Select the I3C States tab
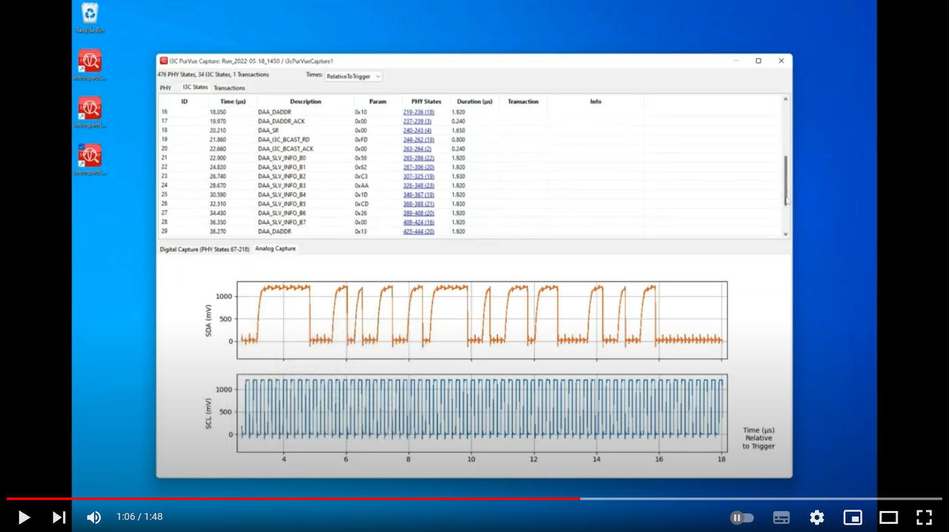This screenshot has height=532, width=949. pyautogui.click(x=195, y=87)
